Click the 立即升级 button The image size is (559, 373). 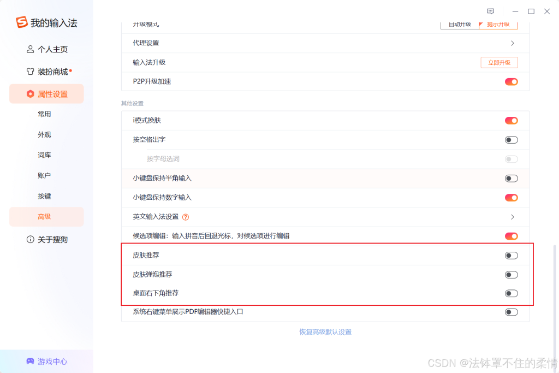499,62
